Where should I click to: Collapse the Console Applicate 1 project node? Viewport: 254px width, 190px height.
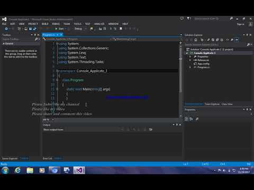(x=187, y=53)
